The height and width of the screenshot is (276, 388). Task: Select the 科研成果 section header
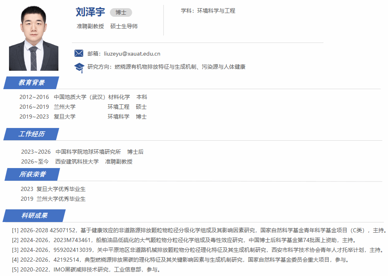(34, 215)
